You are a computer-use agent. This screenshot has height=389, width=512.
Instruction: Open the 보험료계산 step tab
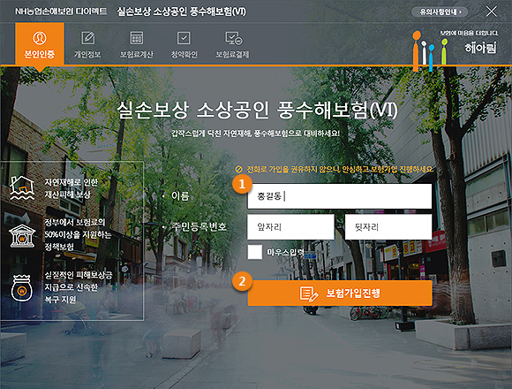tap(136, 45)
